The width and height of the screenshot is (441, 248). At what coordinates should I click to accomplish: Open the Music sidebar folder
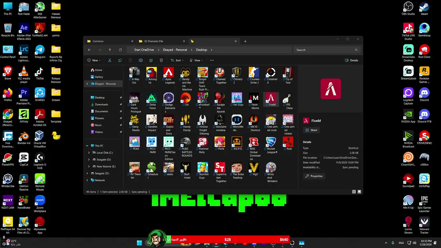[98, 125]
